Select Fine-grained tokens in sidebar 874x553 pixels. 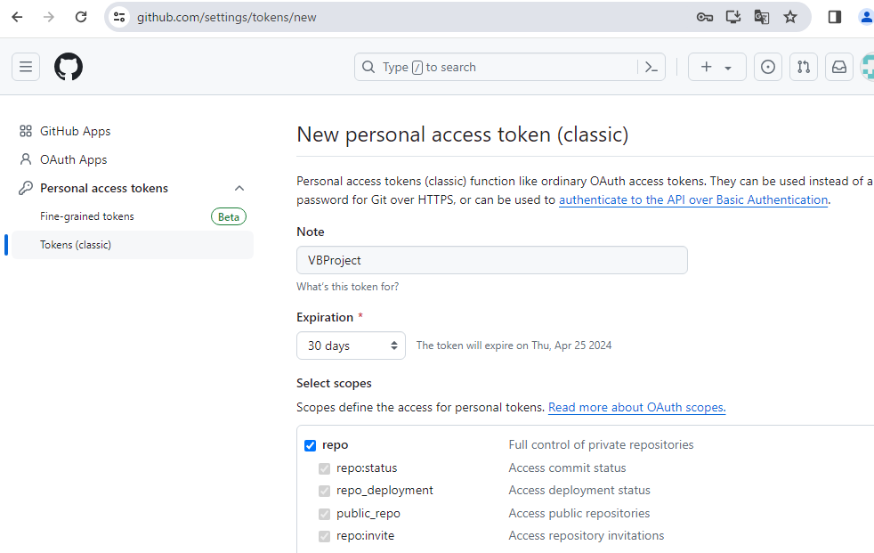click(x=87, y=216)
